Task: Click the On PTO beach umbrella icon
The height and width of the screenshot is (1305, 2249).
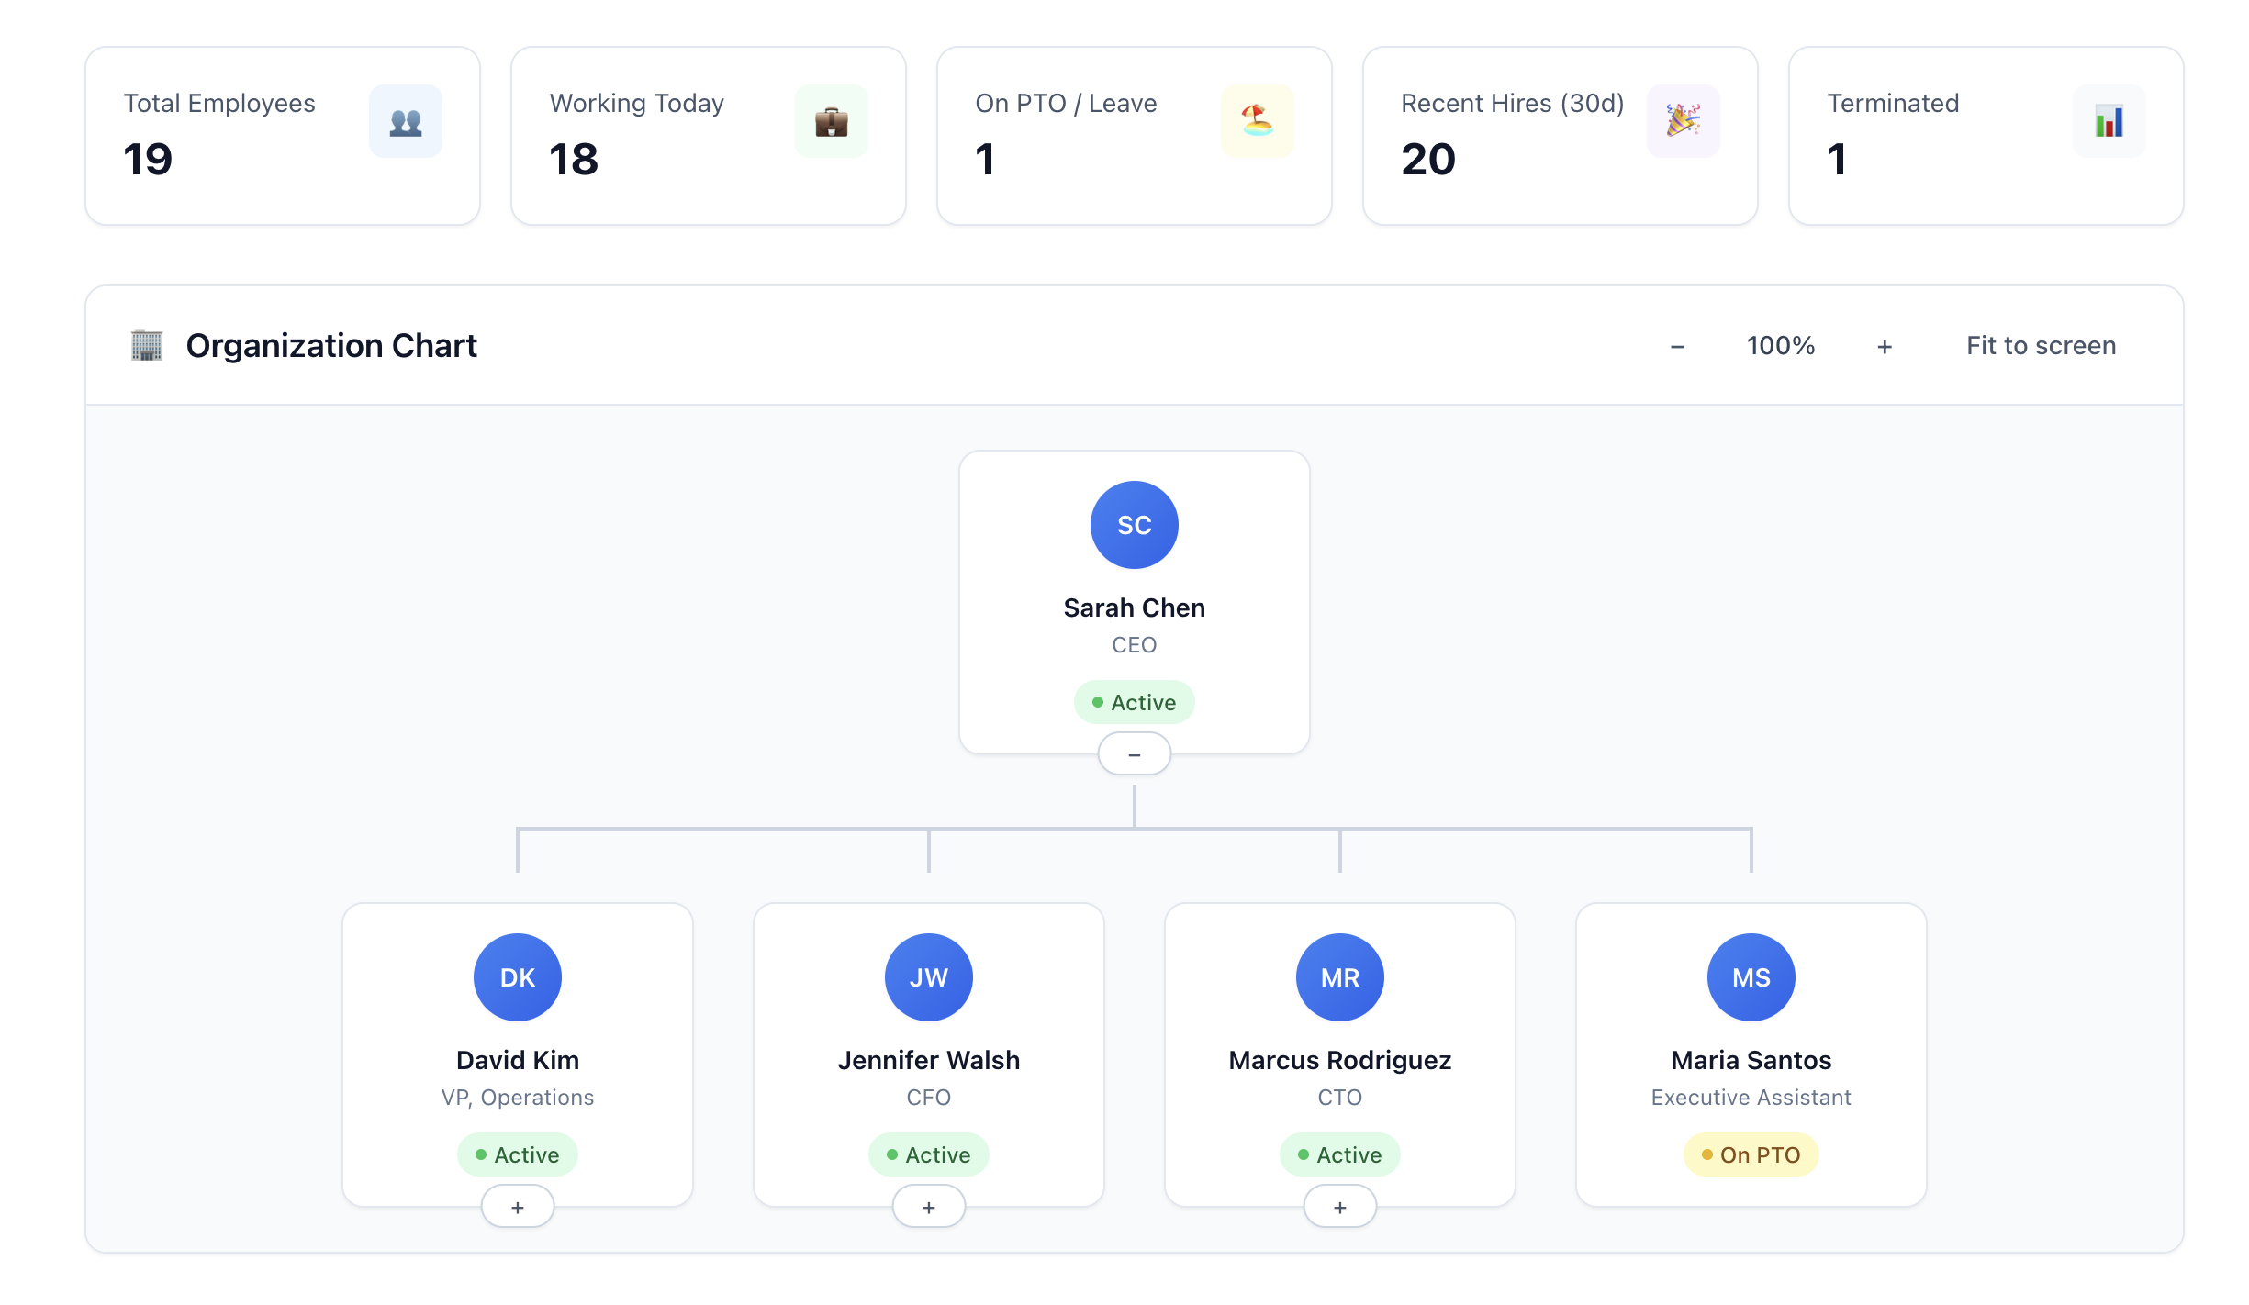Action: [x=1258, y=121]
